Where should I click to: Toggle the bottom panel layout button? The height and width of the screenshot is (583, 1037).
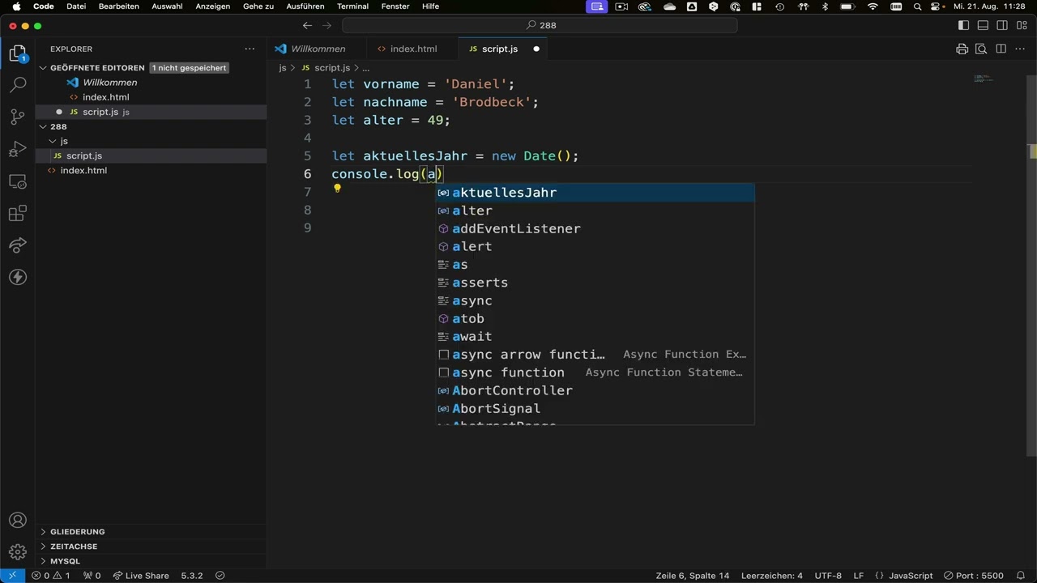(983, 26)
